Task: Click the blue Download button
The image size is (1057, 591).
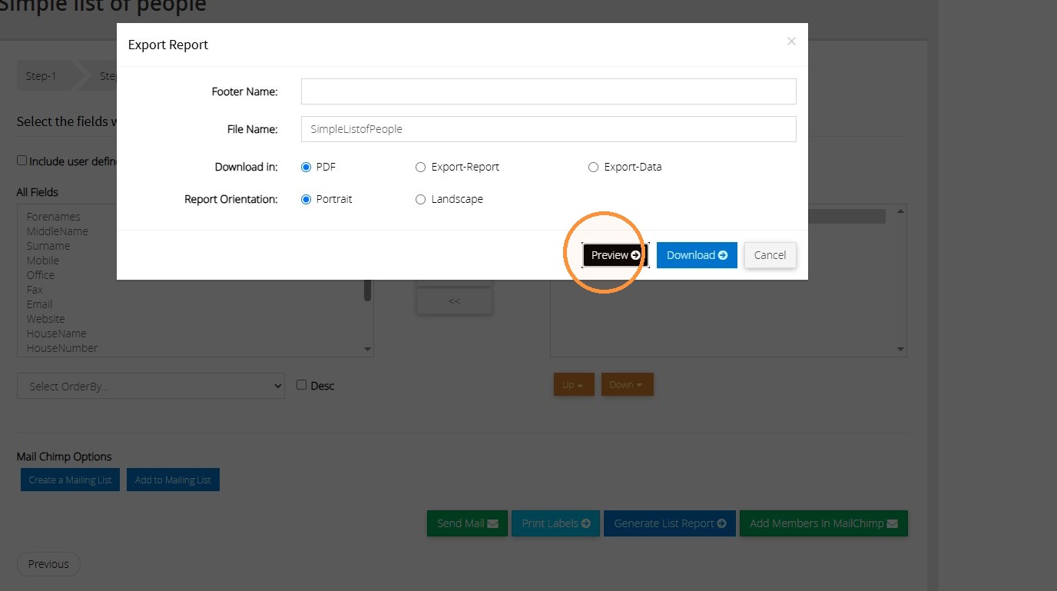Action: [697, 255]
